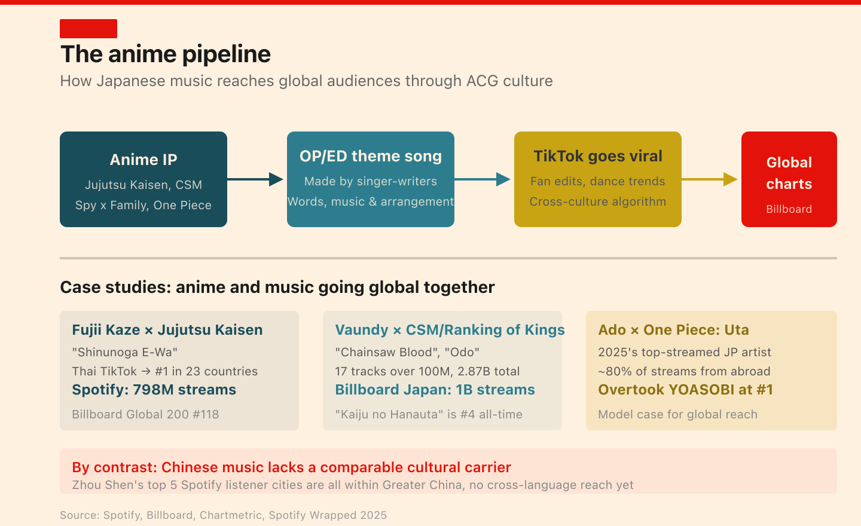Select the dark teal Anime IP box
This screenshot has width=861, height=526.
(143, 179)
